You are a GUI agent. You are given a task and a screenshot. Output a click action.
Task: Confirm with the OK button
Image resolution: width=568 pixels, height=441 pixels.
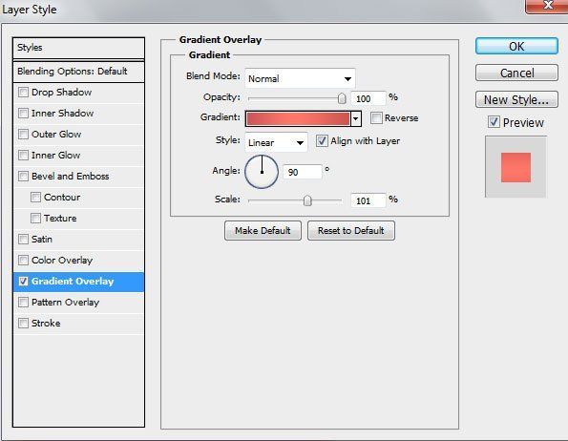516,47
